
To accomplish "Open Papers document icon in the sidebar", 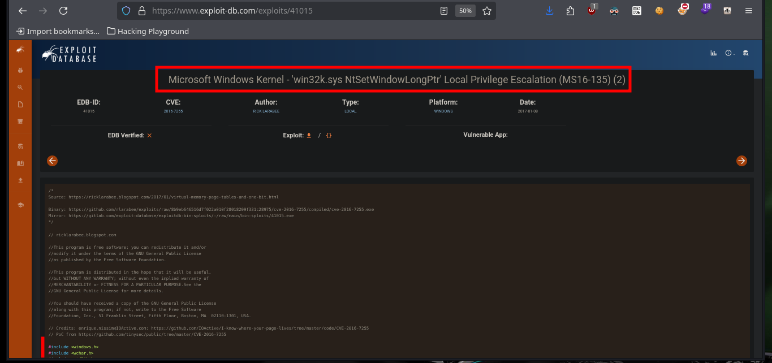I will point(20,105).
